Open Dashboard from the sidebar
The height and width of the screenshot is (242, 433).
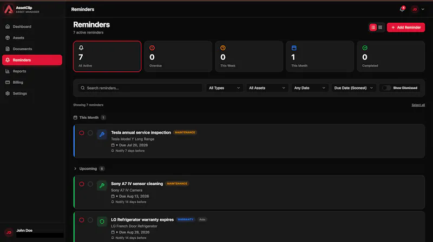coord(32,26)
